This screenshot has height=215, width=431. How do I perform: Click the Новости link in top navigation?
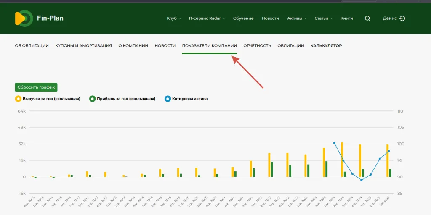click(x=270, y=18)
